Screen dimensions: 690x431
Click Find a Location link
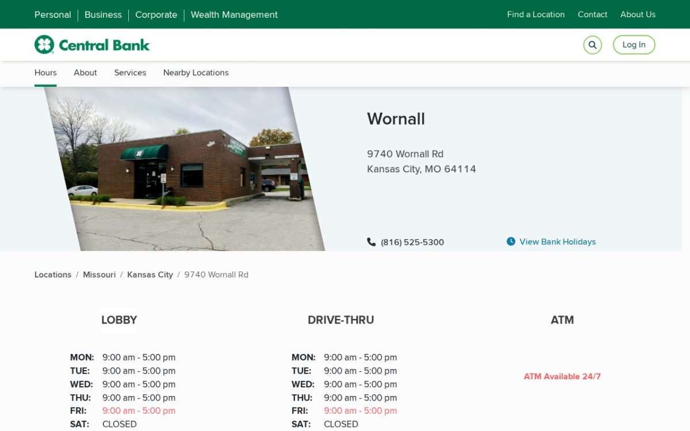click(x=536, y=14)
